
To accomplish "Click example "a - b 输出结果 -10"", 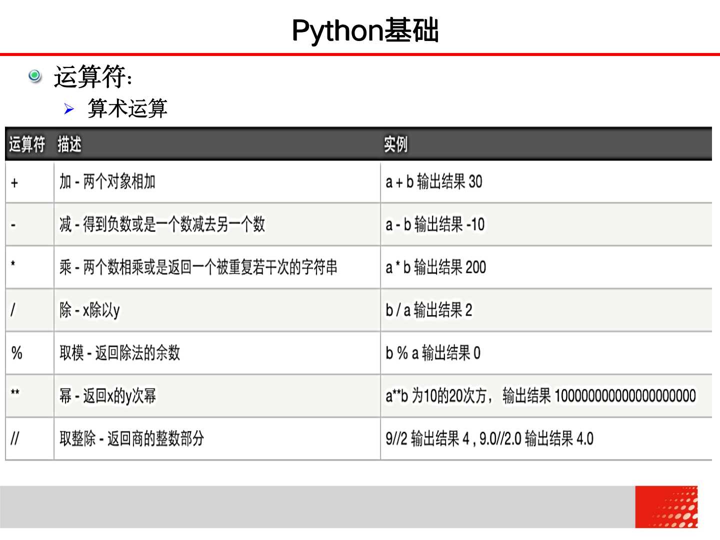I will click(435, 224).
